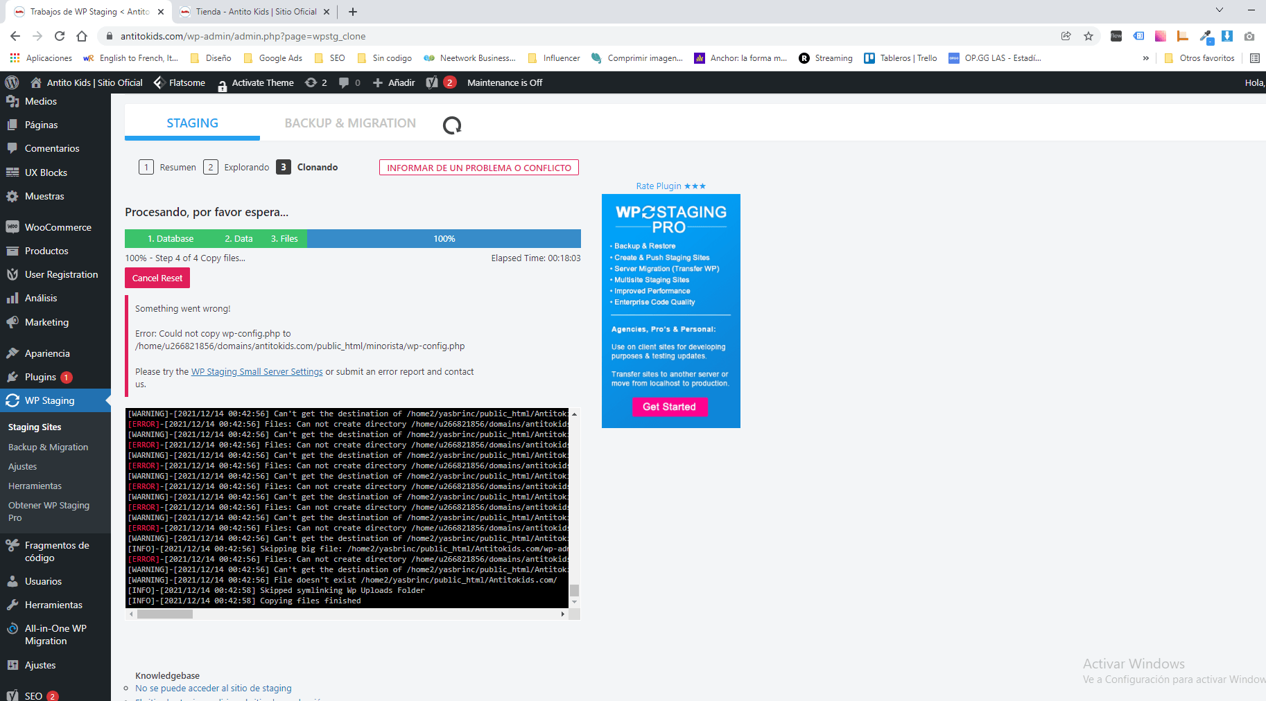
Task: Click Informar de un problema o conflicto
Action: [479, 168]
